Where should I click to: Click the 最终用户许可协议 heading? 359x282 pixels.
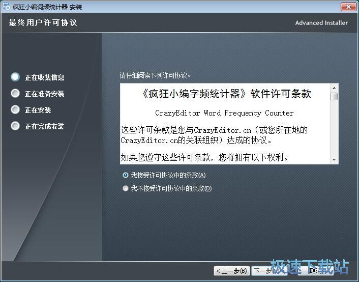[x=43, y=22]
